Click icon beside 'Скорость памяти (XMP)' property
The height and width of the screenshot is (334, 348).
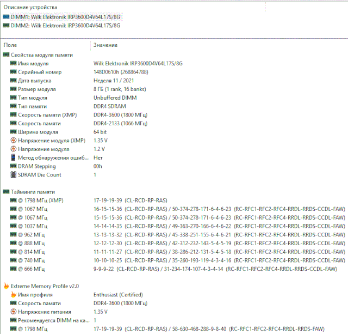(x=13, y=114)
